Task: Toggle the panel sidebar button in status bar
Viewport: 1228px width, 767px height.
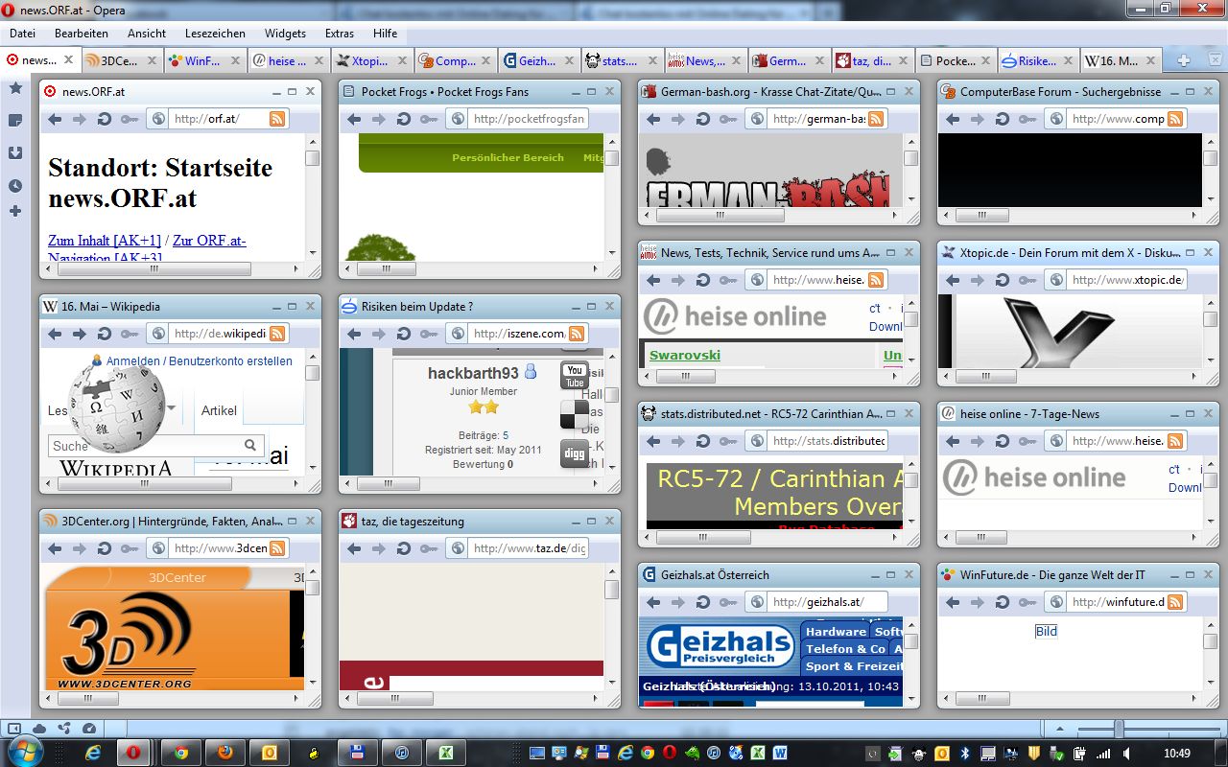Action: click(15, 729)
